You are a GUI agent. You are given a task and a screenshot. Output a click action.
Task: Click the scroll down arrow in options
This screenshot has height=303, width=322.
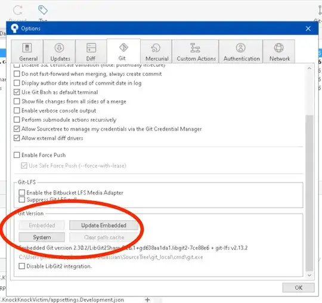pos(309,275)
